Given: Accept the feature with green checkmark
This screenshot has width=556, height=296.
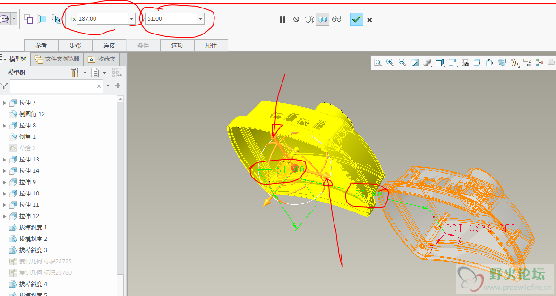Looking at the screenshot, I should point(356,19).
